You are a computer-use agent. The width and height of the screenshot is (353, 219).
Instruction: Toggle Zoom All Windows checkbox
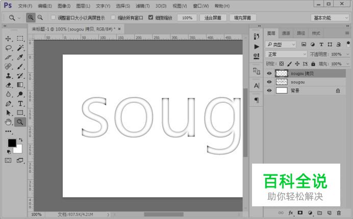(113, 17)
